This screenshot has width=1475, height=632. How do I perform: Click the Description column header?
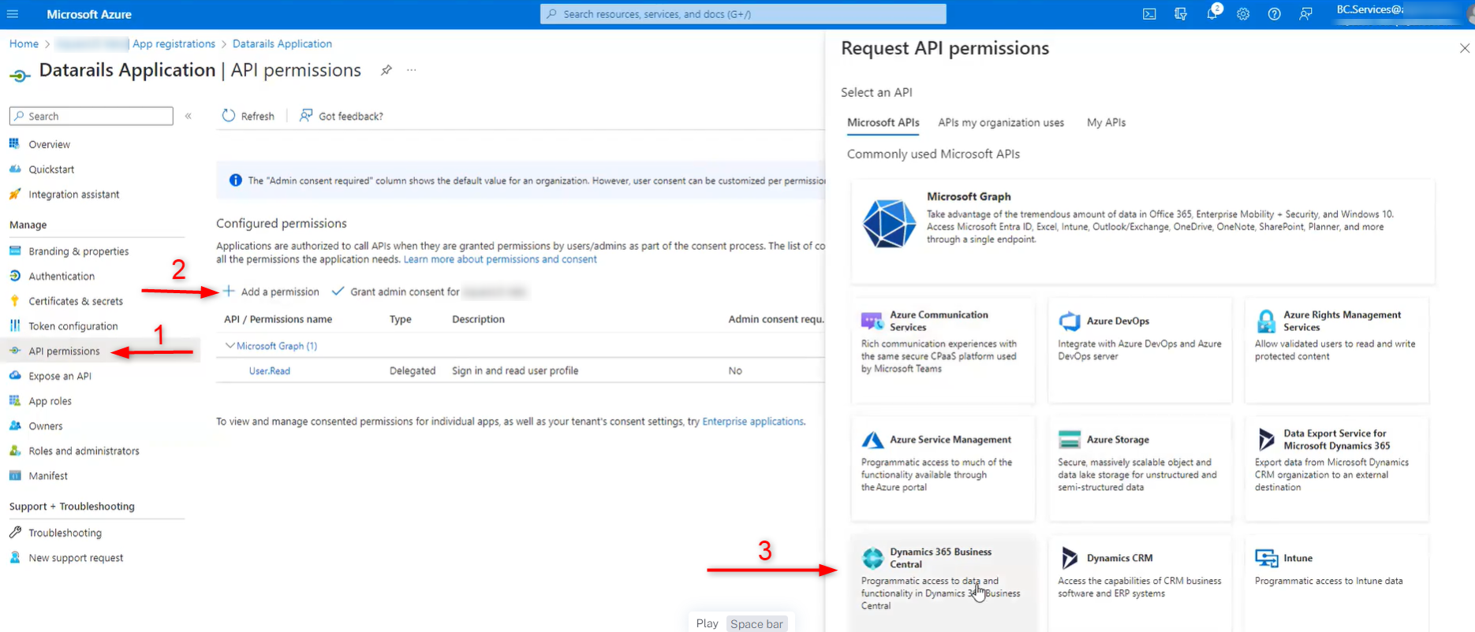pyautogui.click(x=478, y=319)
